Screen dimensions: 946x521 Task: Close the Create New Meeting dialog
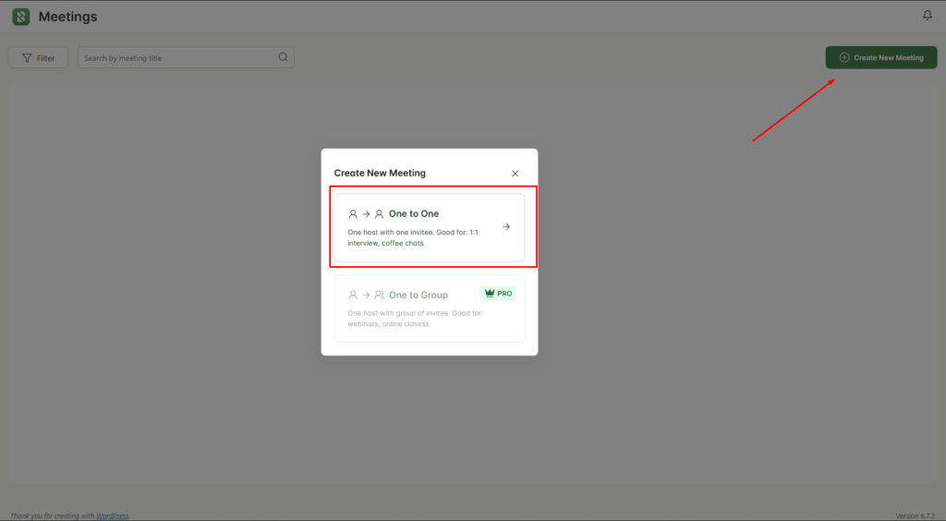coord(515,174)
